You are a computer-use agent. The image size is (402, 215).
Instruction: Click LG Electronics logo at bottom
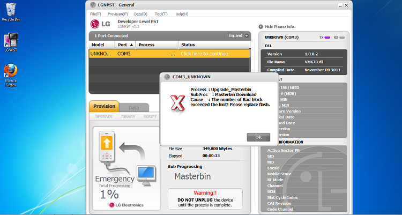click(126, 205)
